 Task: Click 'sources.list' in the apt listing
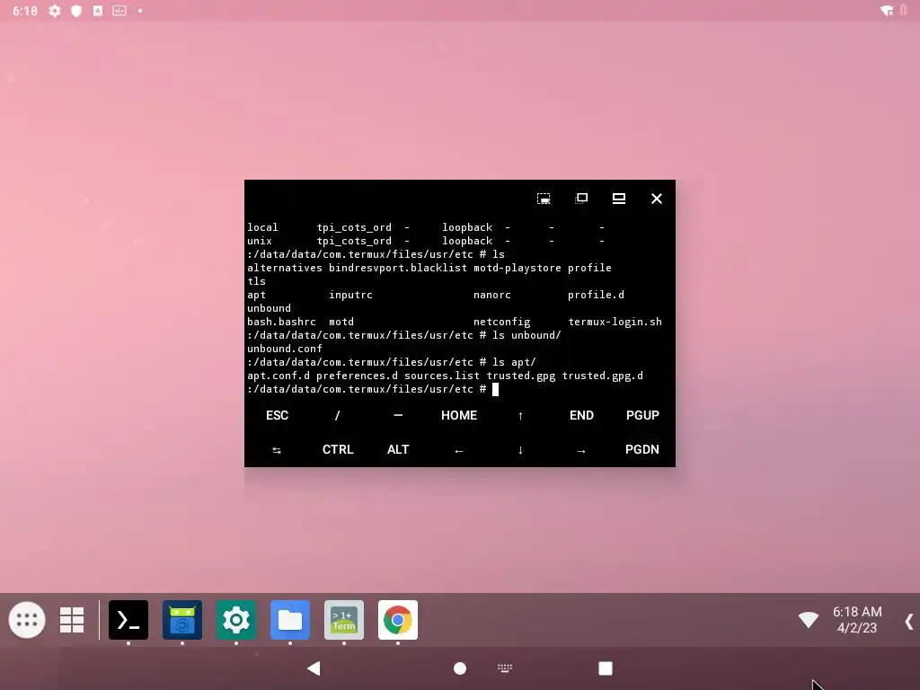pos(442,376)
